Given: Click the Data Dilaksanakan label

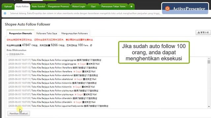Looking at the screenshot, I should click(16, 50).
